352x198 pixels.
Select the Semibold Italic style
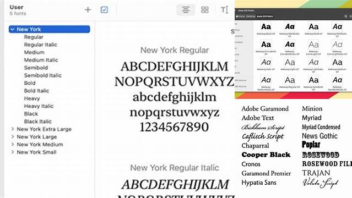42,75
